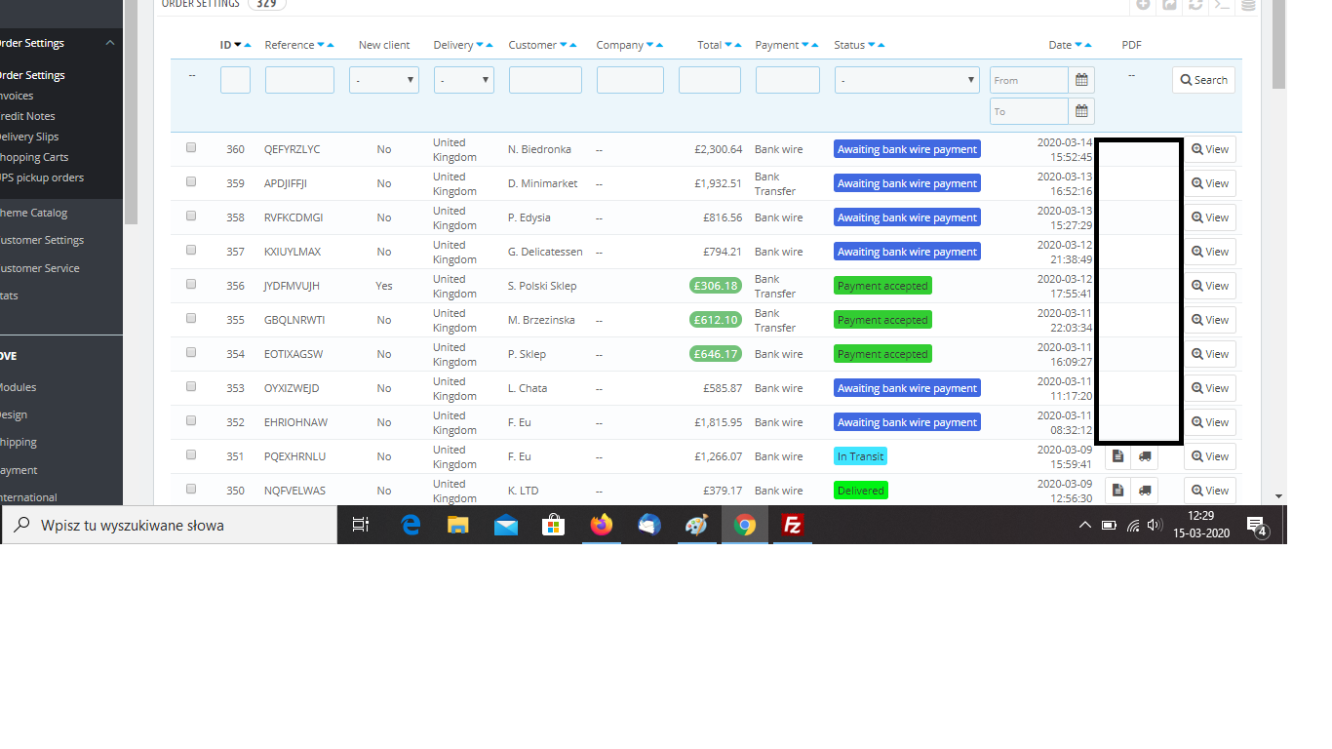Screen dimensions: 1332x749
Task: Go to Customer Settings menu
Action: [x=41, y=240]
